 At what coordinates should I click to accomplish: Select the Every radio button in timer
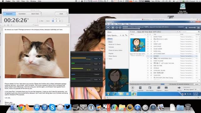tap(45, 21)
